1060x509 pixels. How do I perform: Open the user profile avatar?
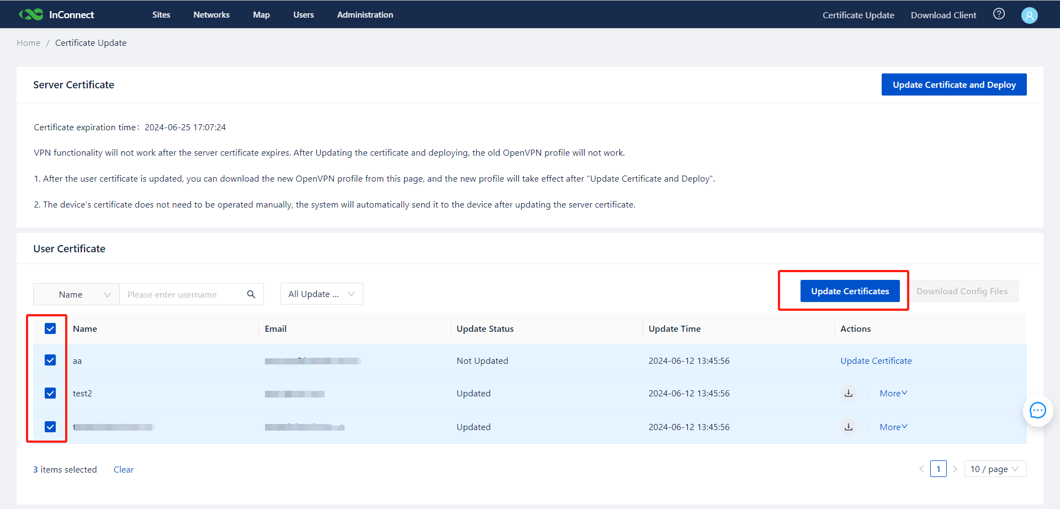(1029, 15)
